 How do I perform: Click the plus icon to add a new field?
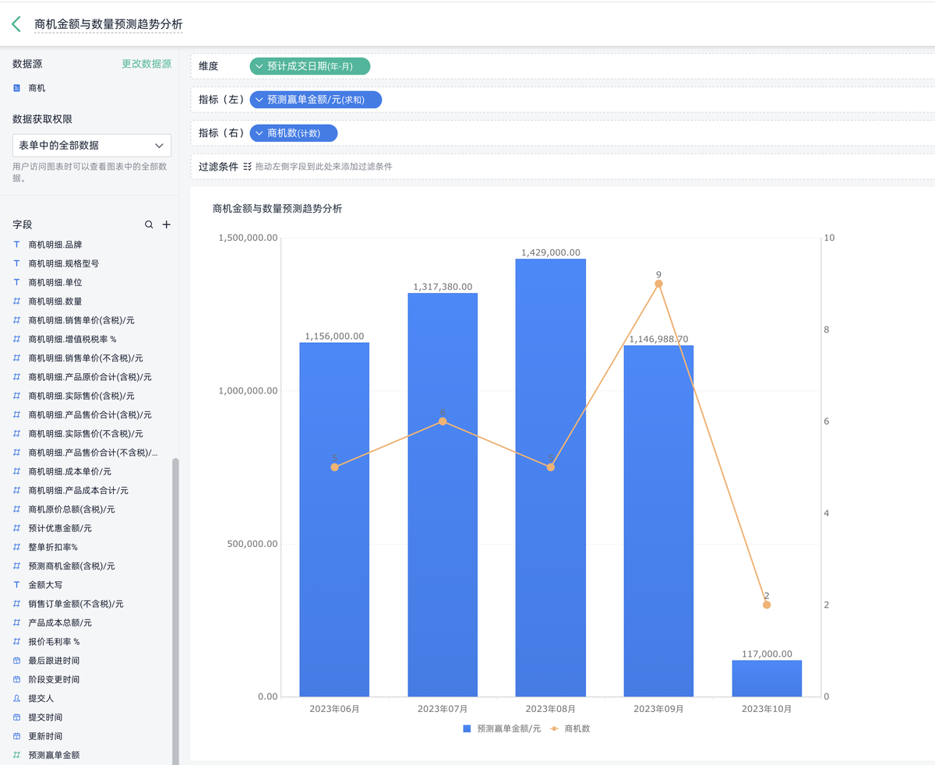[166, 224]
